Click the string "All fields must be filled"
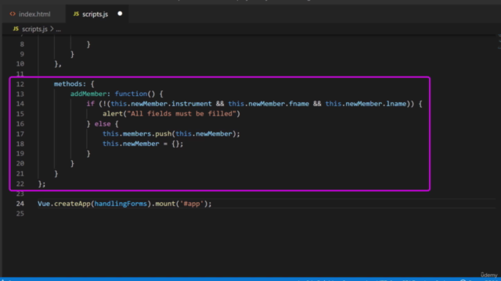This screenshot has height=281, width=501. 182,114
